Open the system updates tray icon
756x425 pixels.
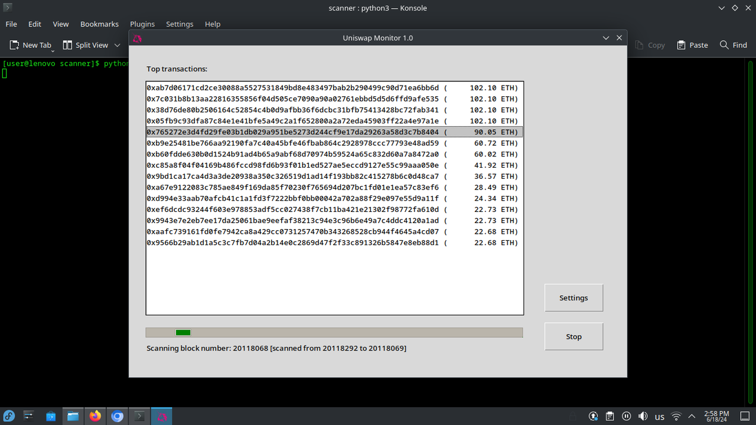594,416
